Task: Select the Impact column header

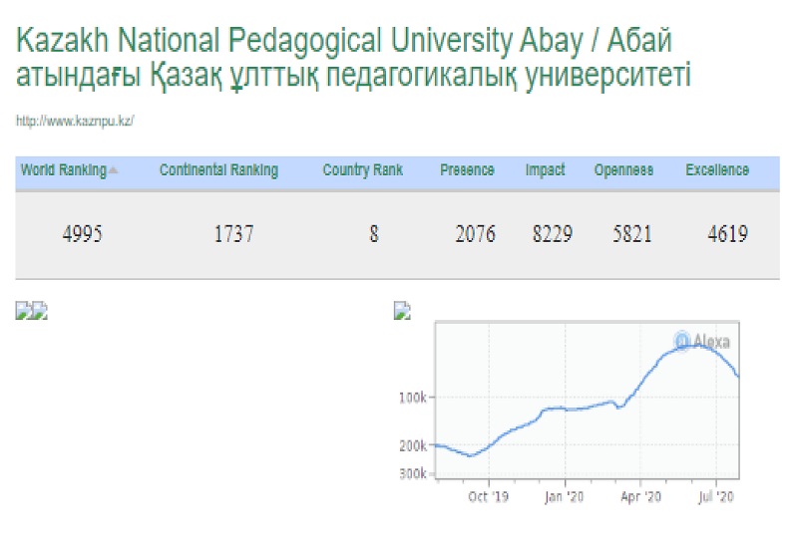Action: pos(546,170)
